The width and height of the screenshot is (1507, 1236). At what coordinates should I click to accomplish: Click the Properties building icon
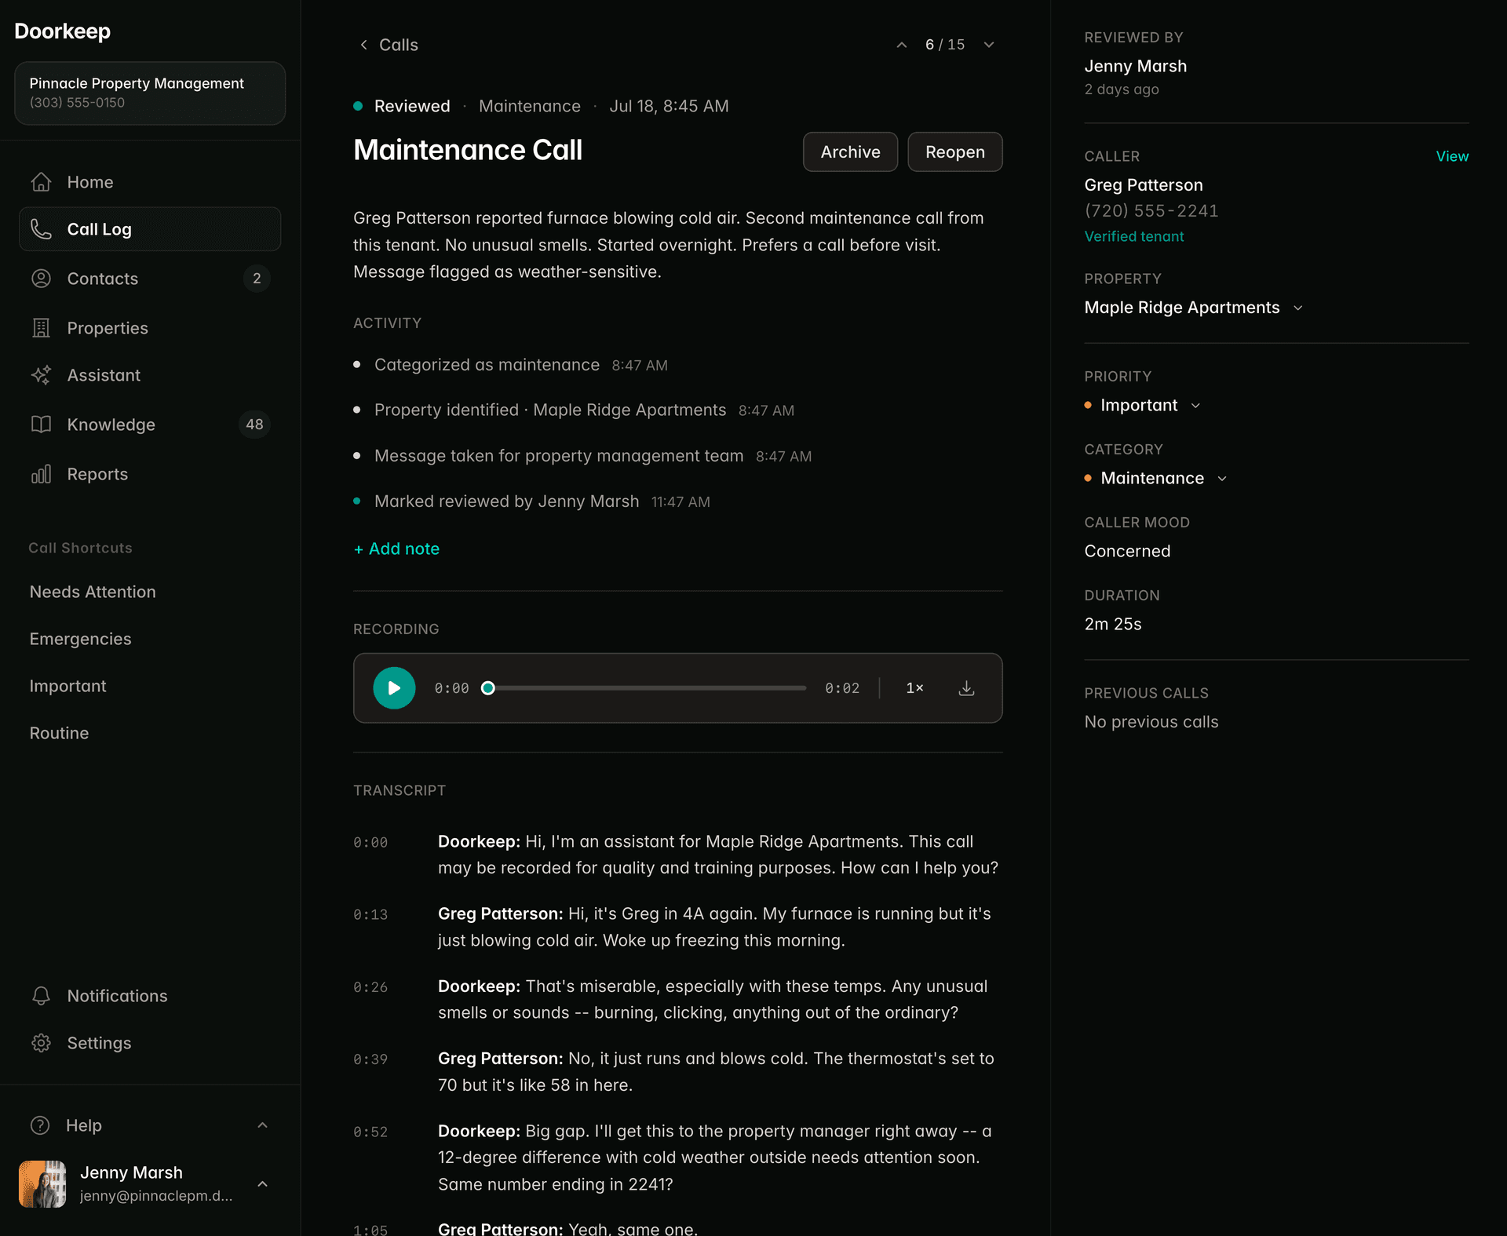pos(41,328)
